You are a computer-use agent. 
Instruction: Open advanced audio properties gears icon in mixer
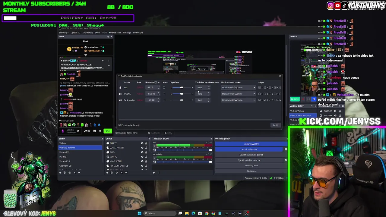154,173
